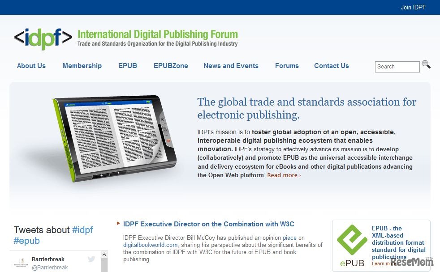Click the magnifying glass search icon
The width and height of the screenshot is (440, 272).
point(426,64)
